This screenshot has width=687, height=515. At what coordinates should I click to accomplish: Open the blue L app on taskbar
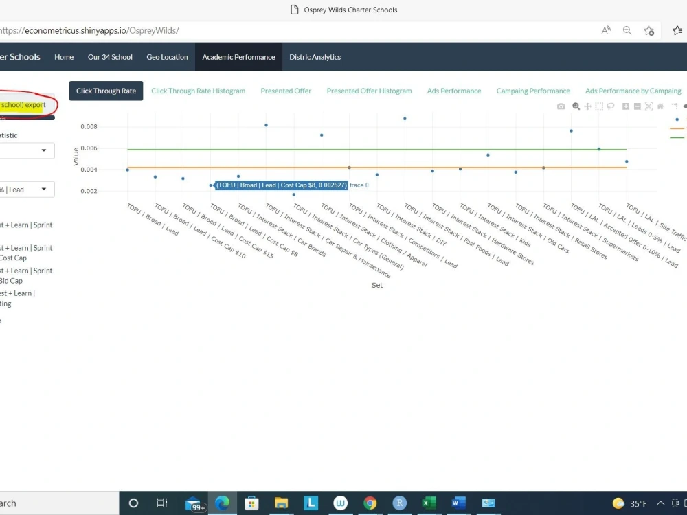click(x=311, y=503)
